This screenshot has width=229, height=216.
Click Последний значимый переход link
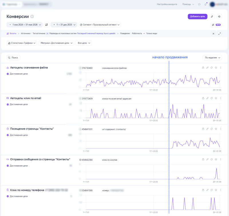pyautogui.click(x=90, y=34)
